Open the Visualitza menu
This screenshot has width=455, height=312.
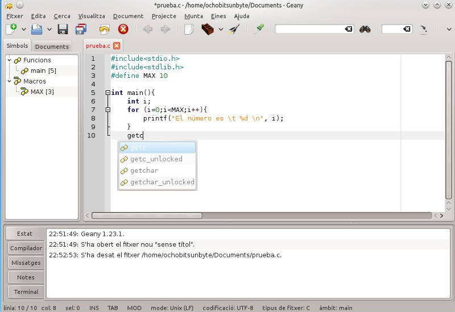pyautogui.click(x=92, y=16)
